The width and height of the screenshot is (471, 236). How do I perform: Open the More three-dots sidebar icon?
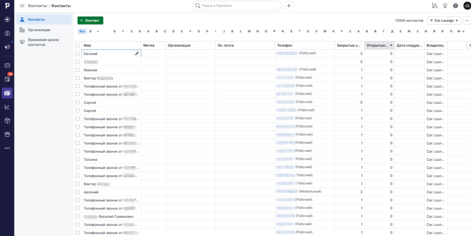click(7, 148)
